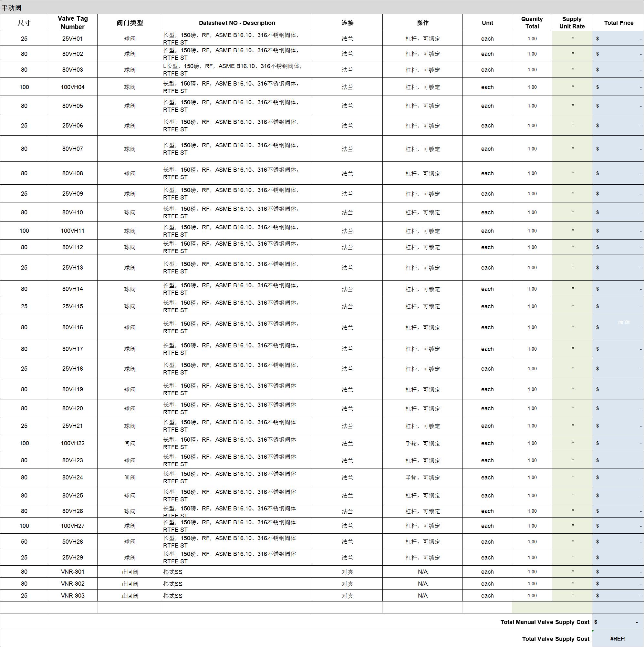Click the #REF! error cell
The width and height of the screenshot is (644, 647).
618,639
